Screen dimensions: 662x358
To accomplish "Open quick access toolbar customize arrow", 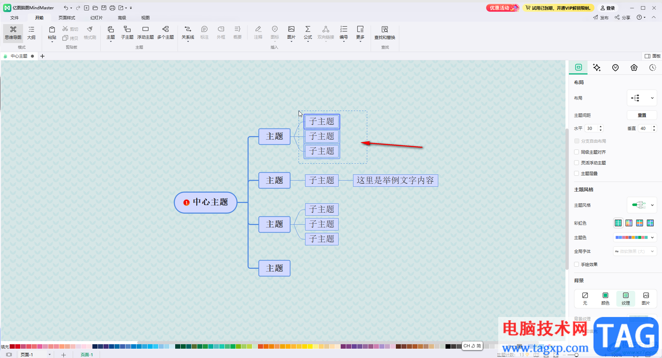I will click(x=131, y=8).
